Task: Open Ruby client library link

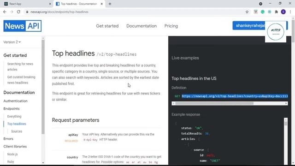Action: 11,162
